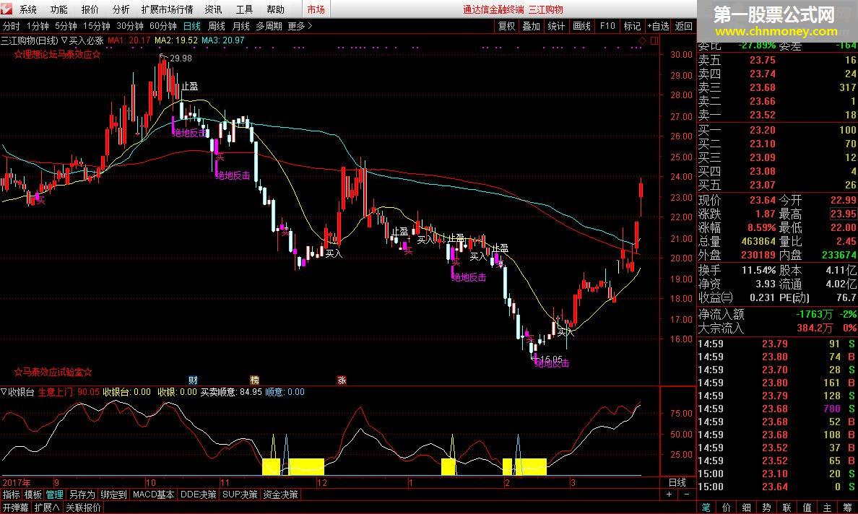The image size is (858, 514).
Task: Open the 扩展市场行情 menu
Action: coord(167,9)
